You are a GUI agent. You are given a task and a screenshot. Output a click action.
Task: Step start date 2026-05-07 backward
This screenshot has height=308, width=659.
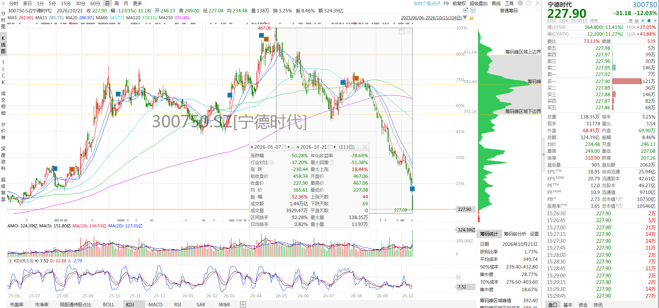coord(252,147)
